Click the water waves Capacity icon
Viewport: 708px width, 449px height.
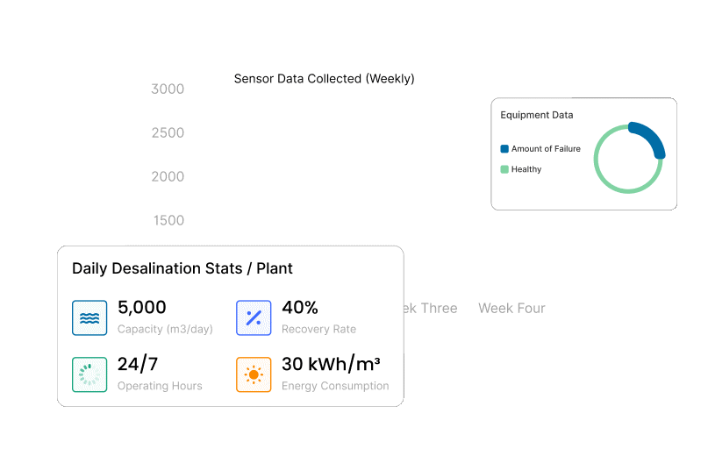pyautogui.click(x=89, y=317)
